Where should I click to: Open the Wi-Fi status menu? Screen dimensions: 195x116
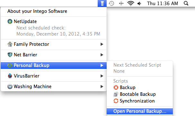(130, 3)
